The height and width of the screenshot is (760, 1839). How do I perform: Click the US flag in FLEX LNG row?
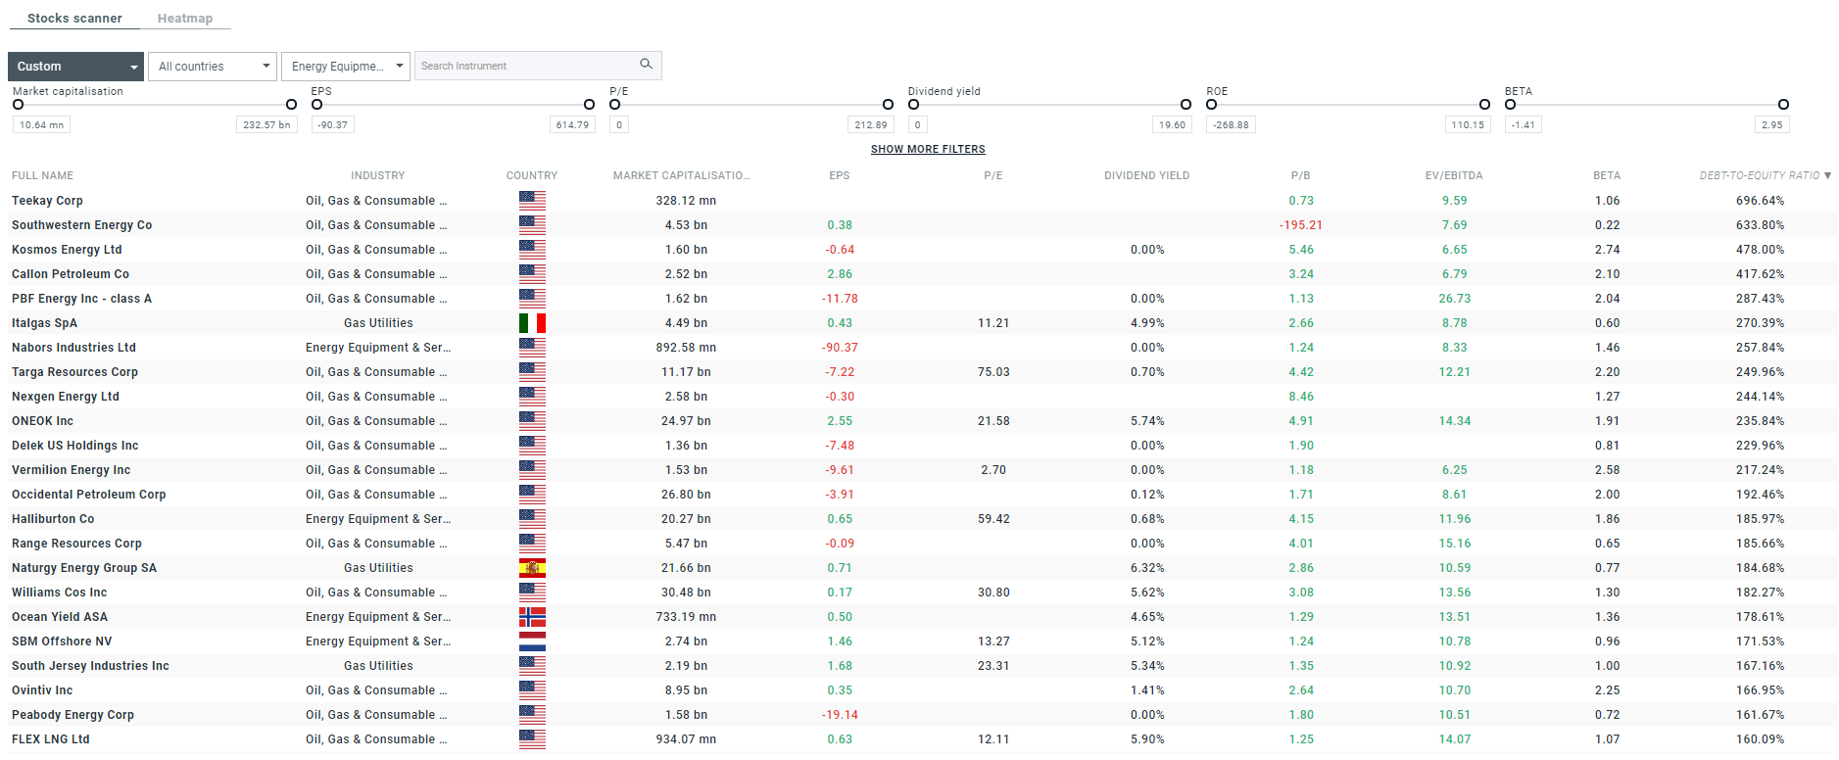tap(532, 739)
